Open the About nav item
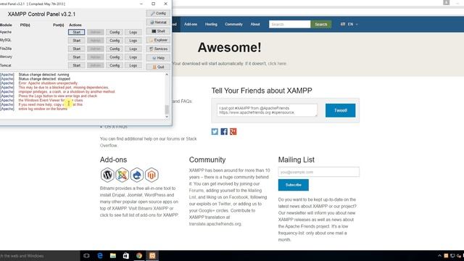 pyautogui.click(x=255, y=24)
